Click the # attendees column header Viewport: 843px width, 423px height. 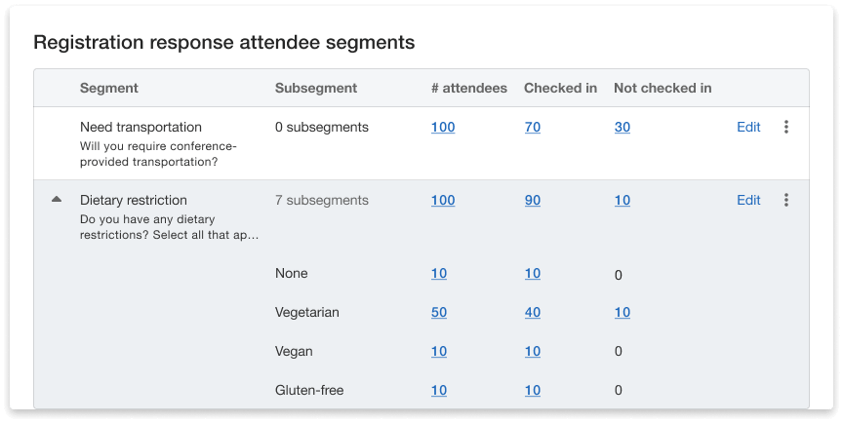469,88
